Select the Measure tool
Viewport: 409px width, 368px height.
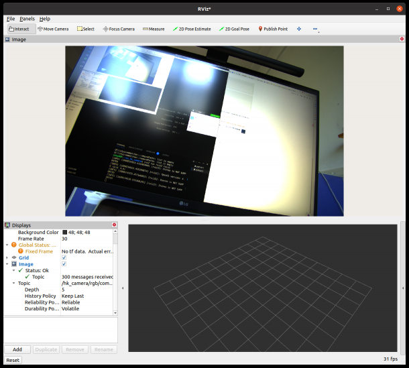pyautogui.click(x=154, y=29)
